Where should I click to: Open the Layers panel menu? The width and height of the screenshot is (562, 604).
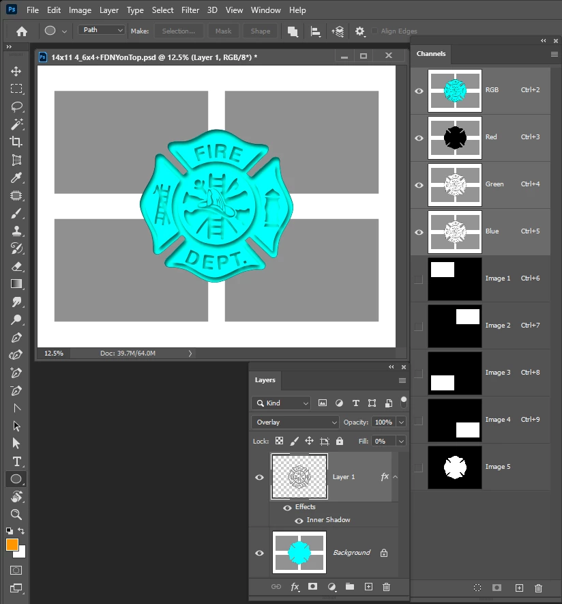click(402, 380)
